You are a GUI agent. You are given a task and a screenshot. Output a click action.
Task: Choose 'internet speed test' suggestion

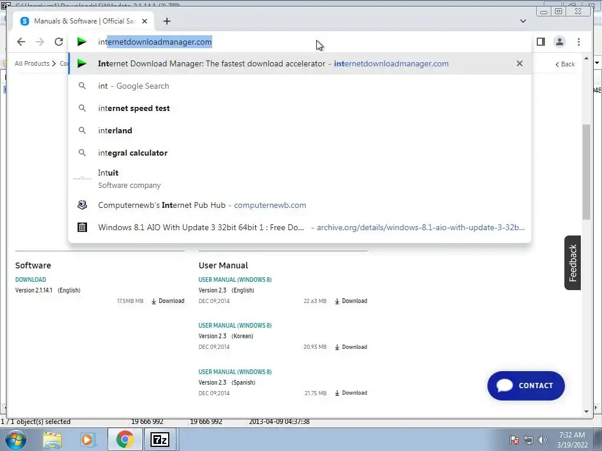(300, 108)
